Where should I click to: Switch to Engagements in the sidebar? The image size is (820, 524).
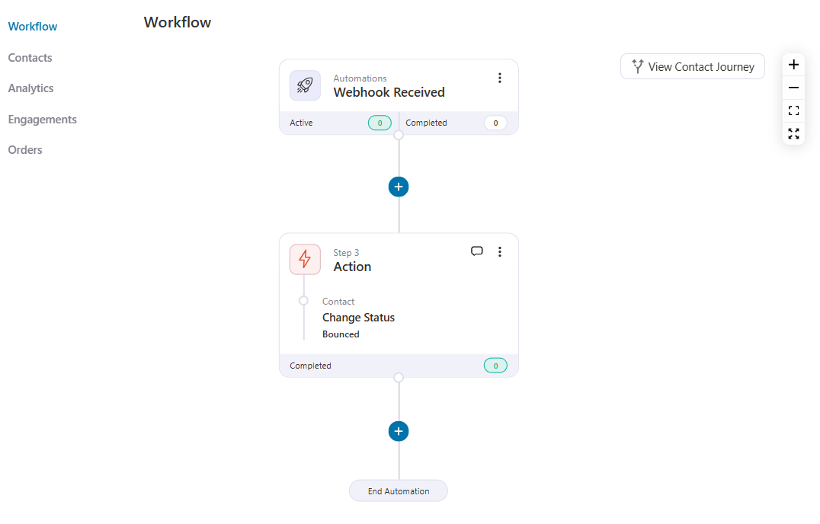tap(43, 120)
